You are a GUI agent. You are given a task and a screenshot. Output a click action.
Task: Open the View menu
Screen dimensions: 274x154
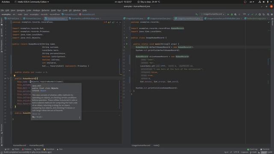tap(13, 10)
